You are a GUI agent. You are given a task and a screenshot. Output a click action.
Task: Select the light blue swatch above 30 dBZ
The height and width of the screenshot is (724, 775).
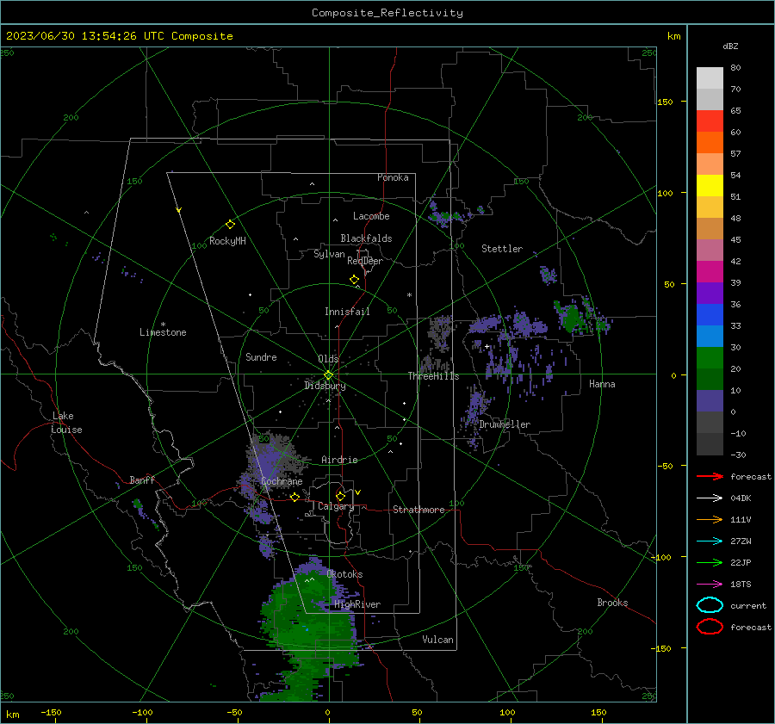click(x=710, y=336)
